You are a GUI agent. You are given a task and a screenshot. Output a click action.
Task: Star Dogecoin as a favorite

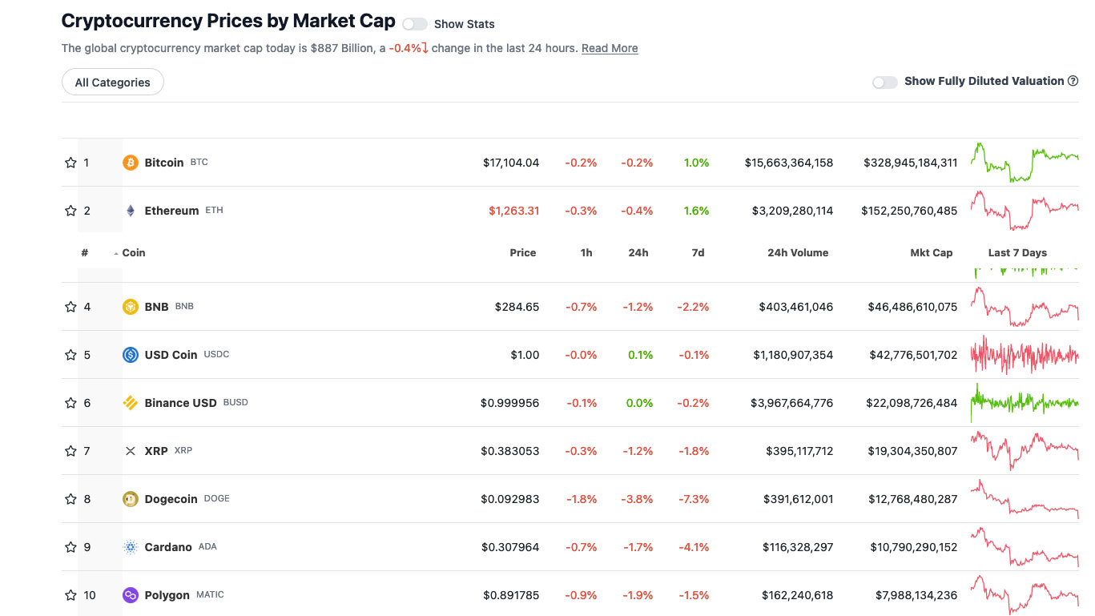pyautogui.click(x=70, y=499)
